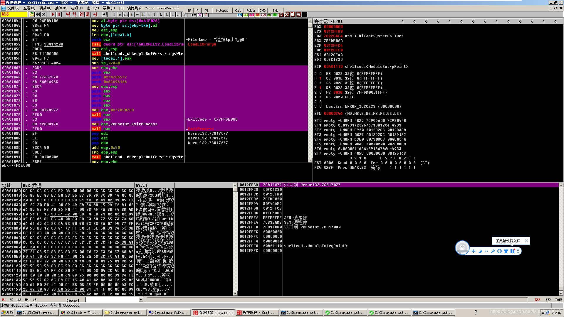Click the CMD shortcut button
This screenshot has width=564, height=317.
pos(263,11)
